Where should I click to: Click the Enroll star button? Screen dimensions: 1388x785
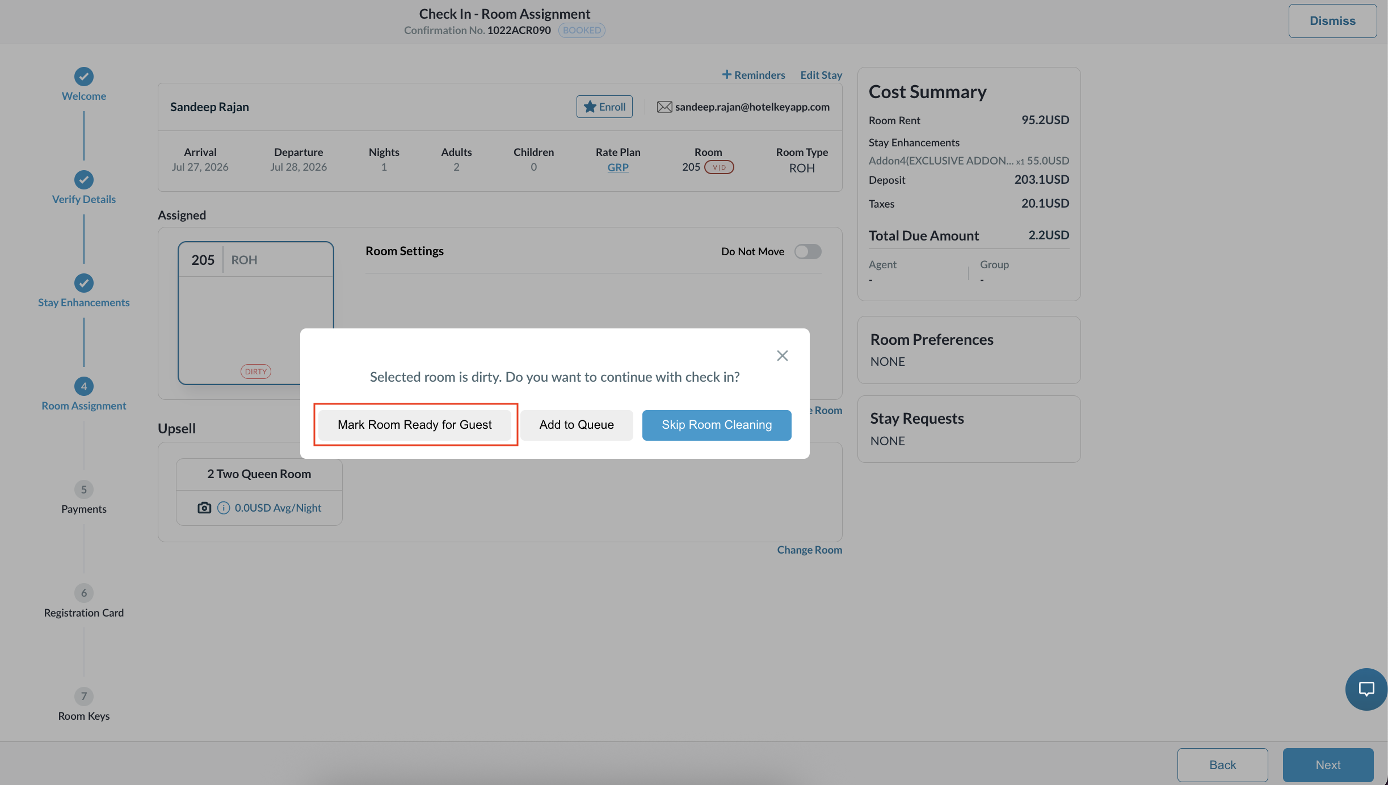604,107
